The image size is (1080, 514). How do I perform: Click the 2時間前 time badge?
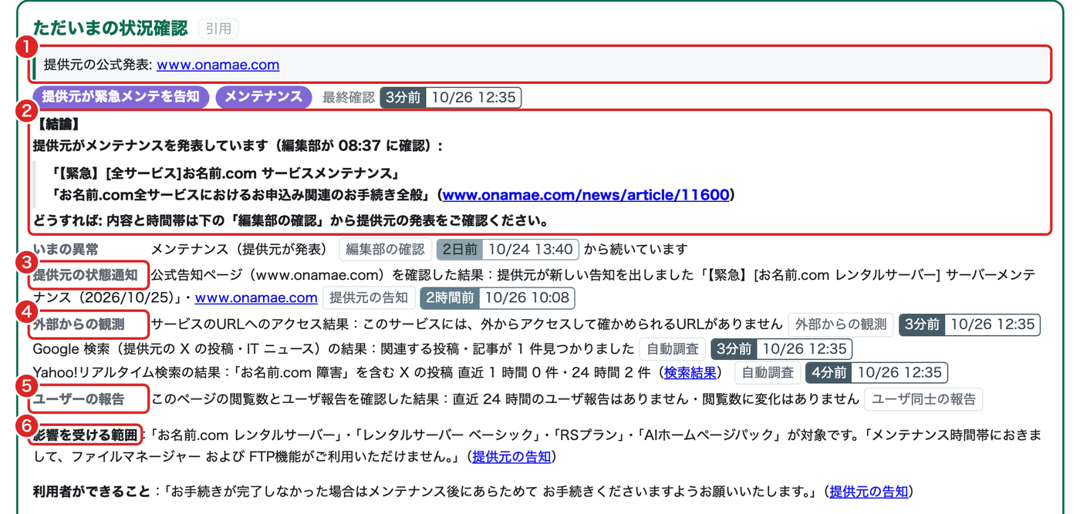[x=450, y=297]
